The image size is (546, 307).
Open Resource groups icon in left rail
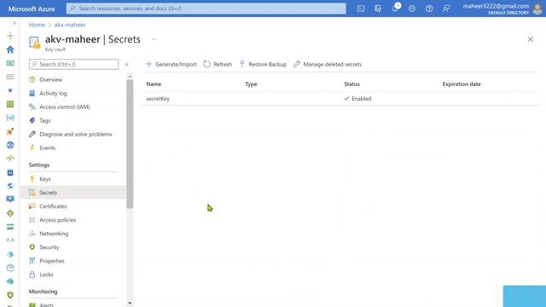click(x=10, y=118)
